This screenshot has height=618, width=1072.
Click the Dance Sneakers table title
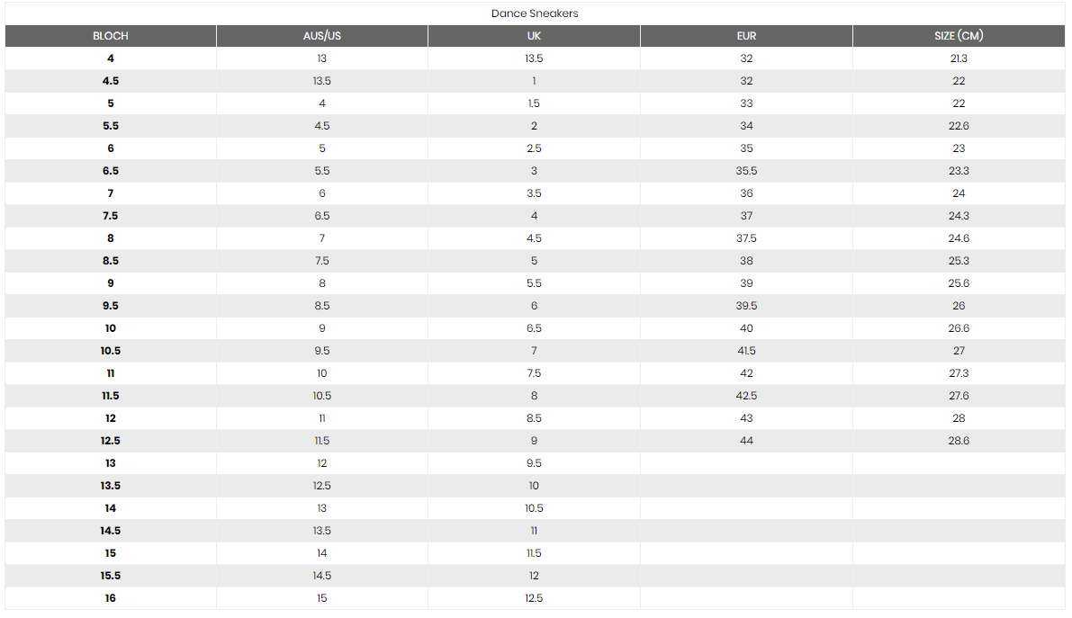pos(535,13)
